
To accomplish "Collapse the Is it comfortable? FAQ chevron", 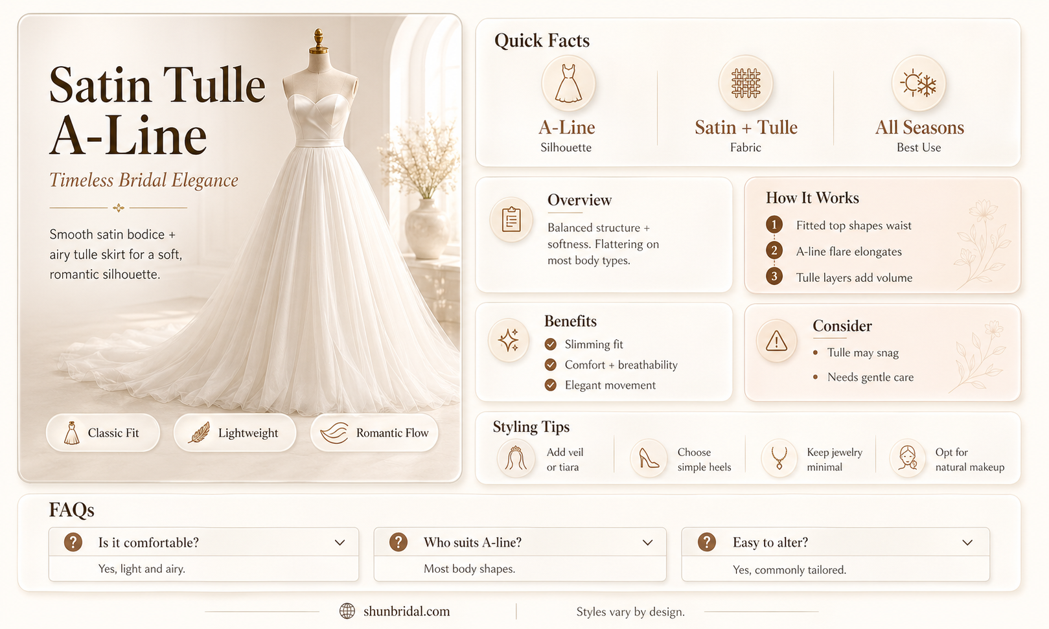I will (340, 543).
